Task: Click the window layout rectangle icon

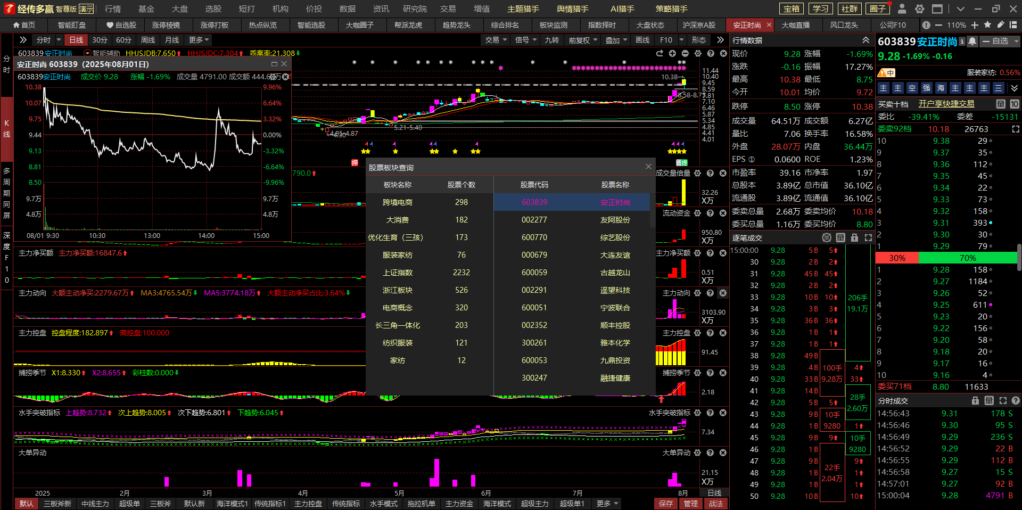Action: pyautogui.click(x=937, y=9)
